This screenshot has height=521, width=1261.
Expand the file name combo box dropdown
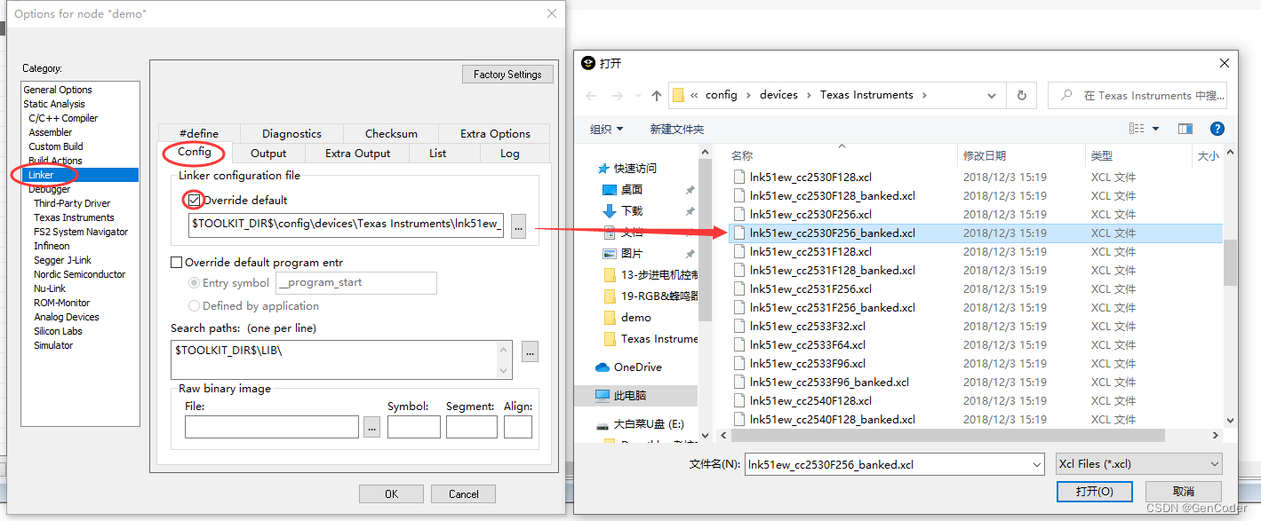1037,463
